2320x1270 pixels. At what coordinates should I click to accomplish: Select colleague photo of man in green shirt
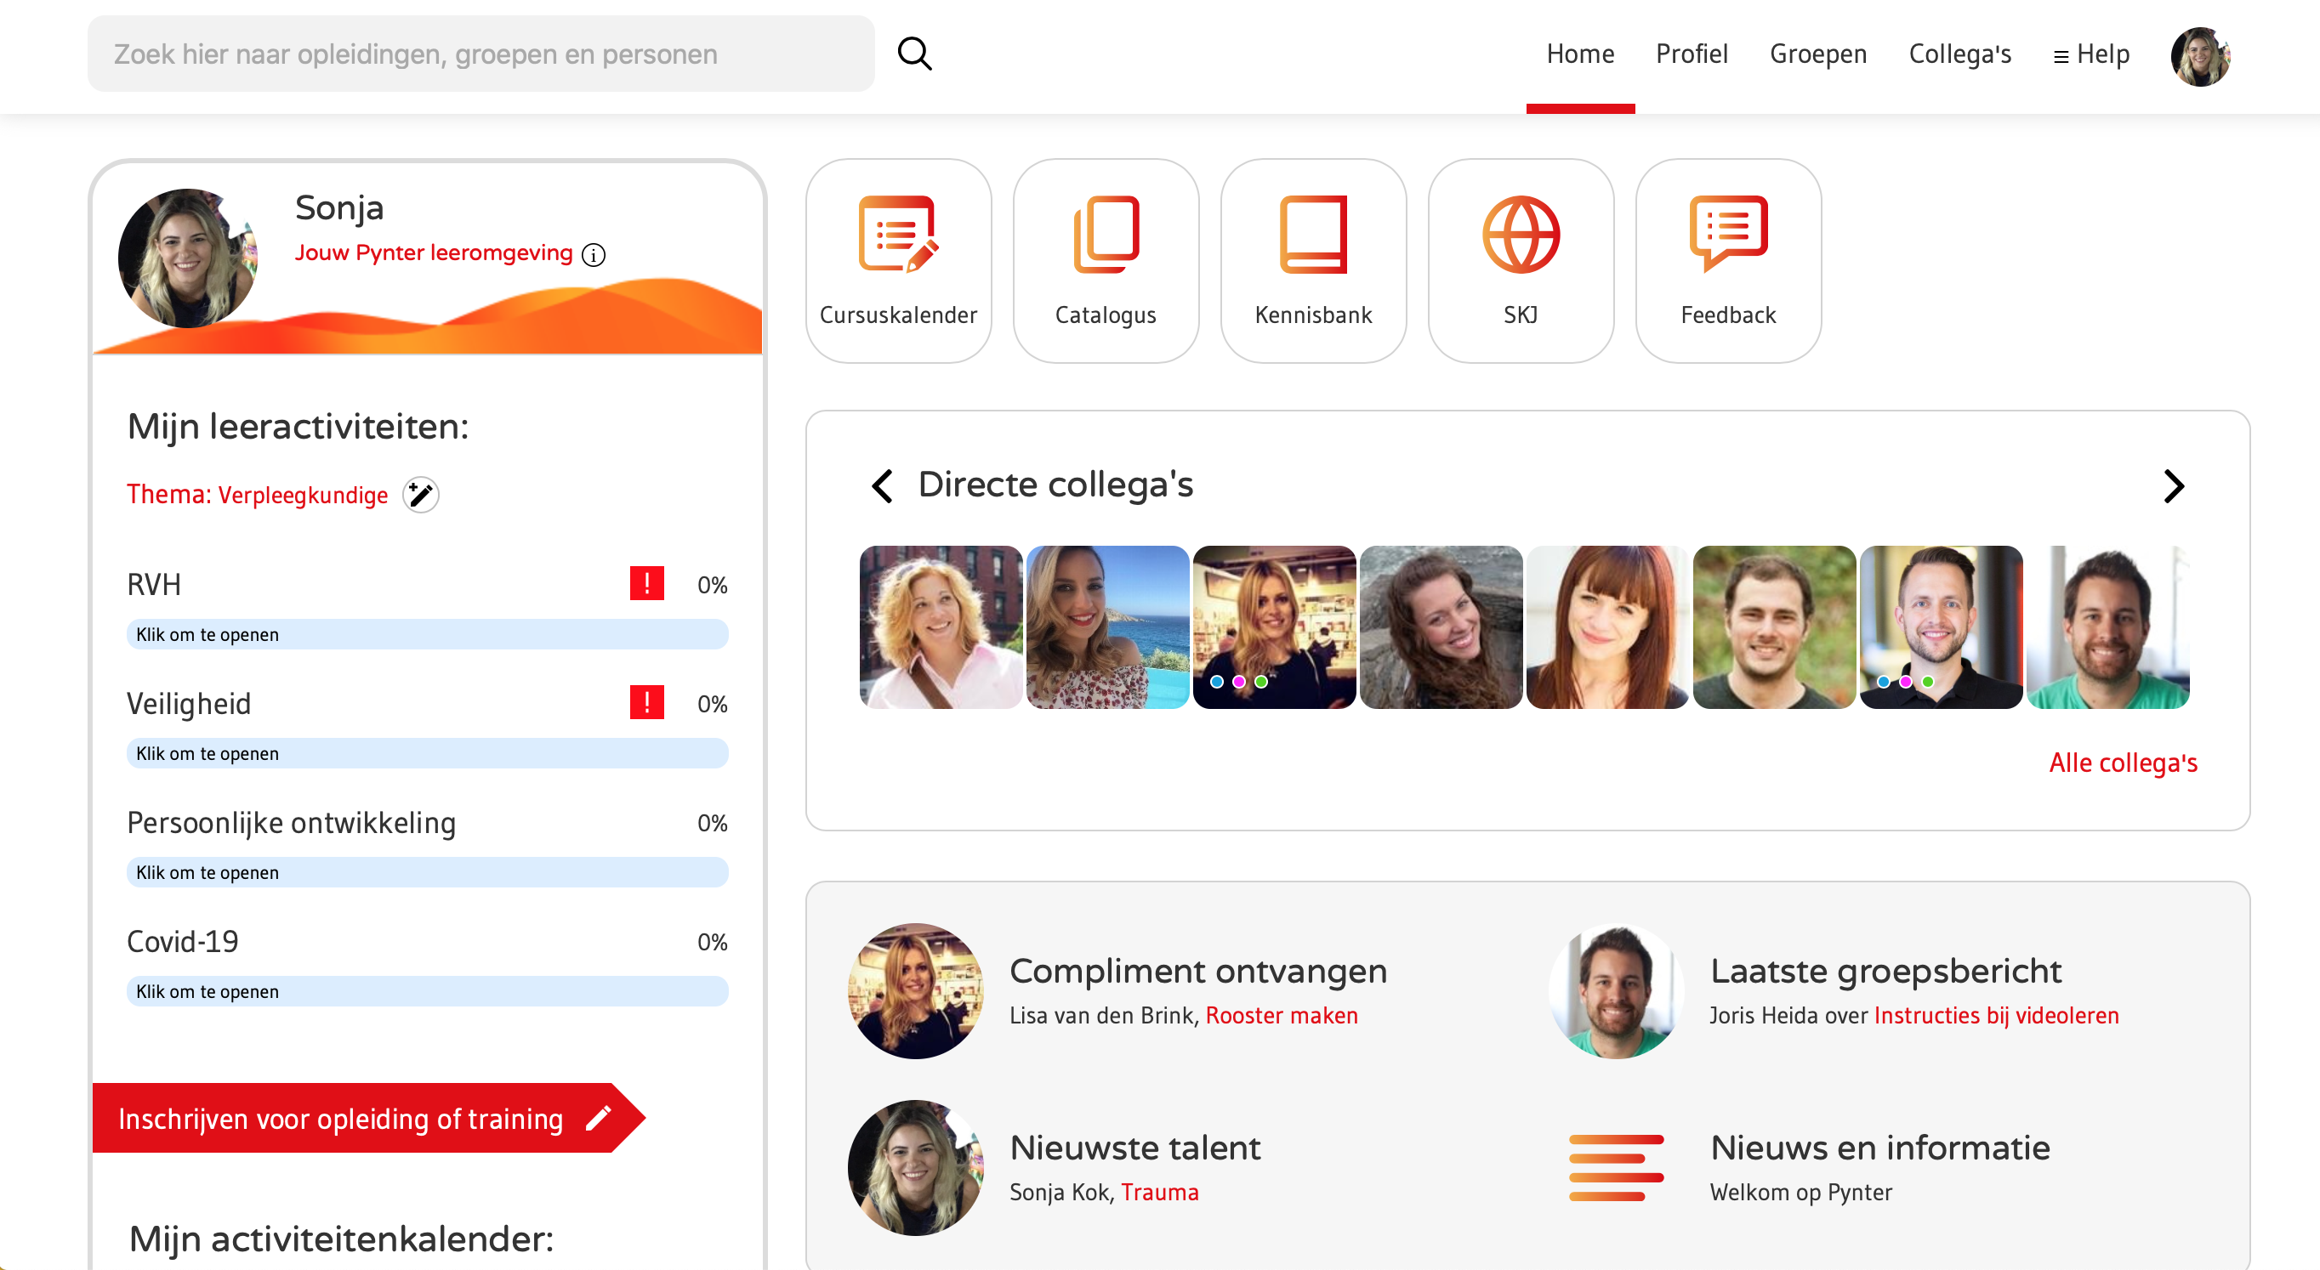coord(2107,627)
